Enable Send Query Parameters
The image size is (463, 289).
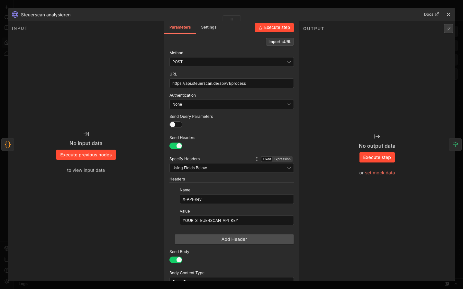pyautogui.click(x=176, y=125)
